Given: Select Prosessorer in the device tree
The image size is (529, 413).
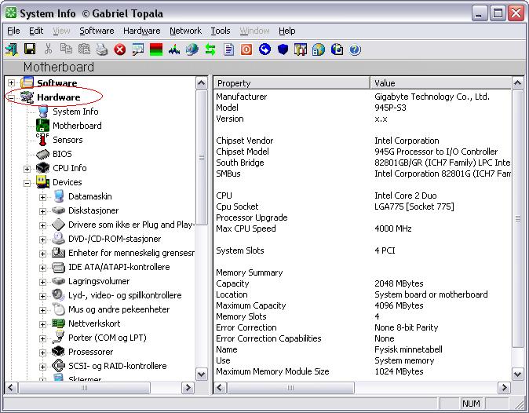Looking at the screenshot, I should (x=90, y=352).
